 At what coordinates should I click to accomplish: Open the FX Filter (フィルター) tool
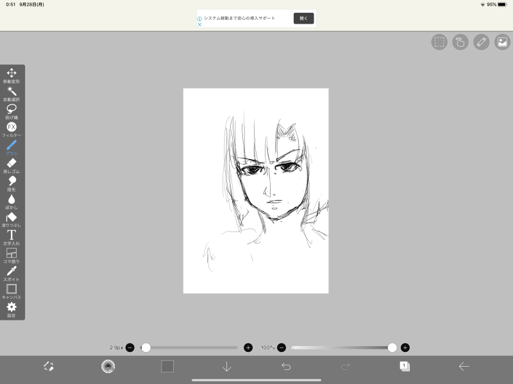click(x=12, y=129)
